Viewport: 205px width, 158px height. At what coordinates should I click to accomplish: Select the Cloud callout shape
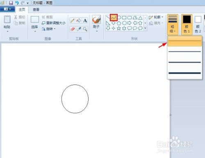coord(140,28)
